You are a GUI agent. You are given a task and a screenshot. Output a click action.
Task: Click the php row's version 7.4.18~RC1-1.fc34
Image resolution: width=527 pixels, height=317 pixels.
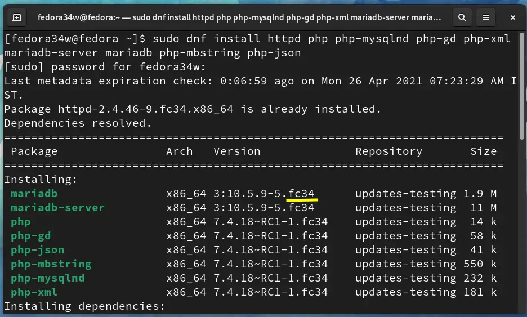(x=271, y=222)
